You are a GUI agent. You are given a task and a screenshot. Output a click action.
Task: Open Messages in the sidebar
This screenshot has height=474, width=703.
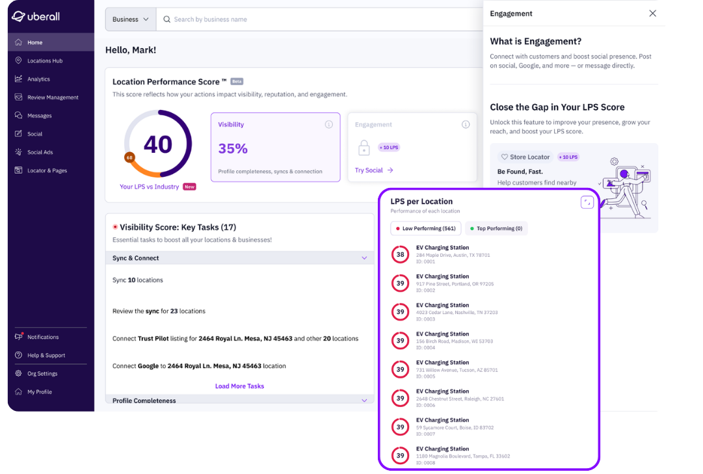pyautogui.click(x=51, y=116)
